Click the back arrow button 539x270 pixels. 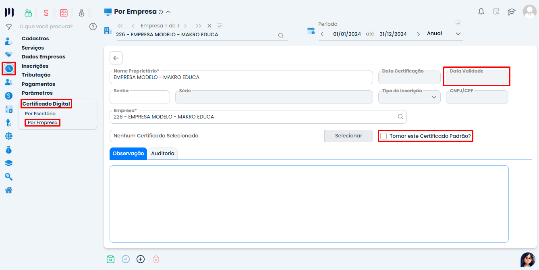coord(116,58)
